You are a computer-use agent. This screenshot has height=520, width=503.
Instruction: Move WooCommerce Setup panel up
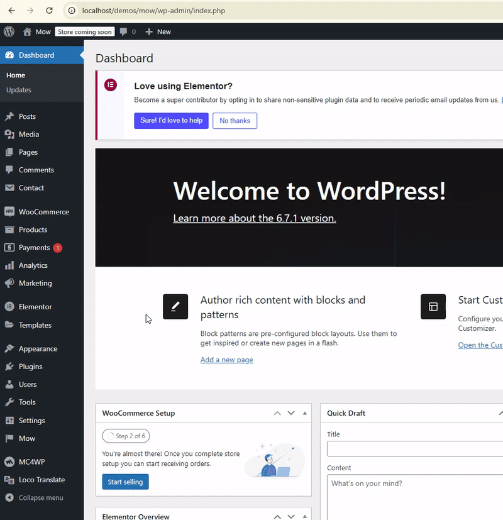tap(277, 413)
